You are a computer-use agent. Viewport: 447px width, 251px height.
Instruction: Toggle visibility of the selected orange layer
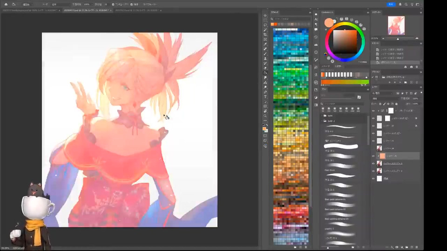[373, 156]
